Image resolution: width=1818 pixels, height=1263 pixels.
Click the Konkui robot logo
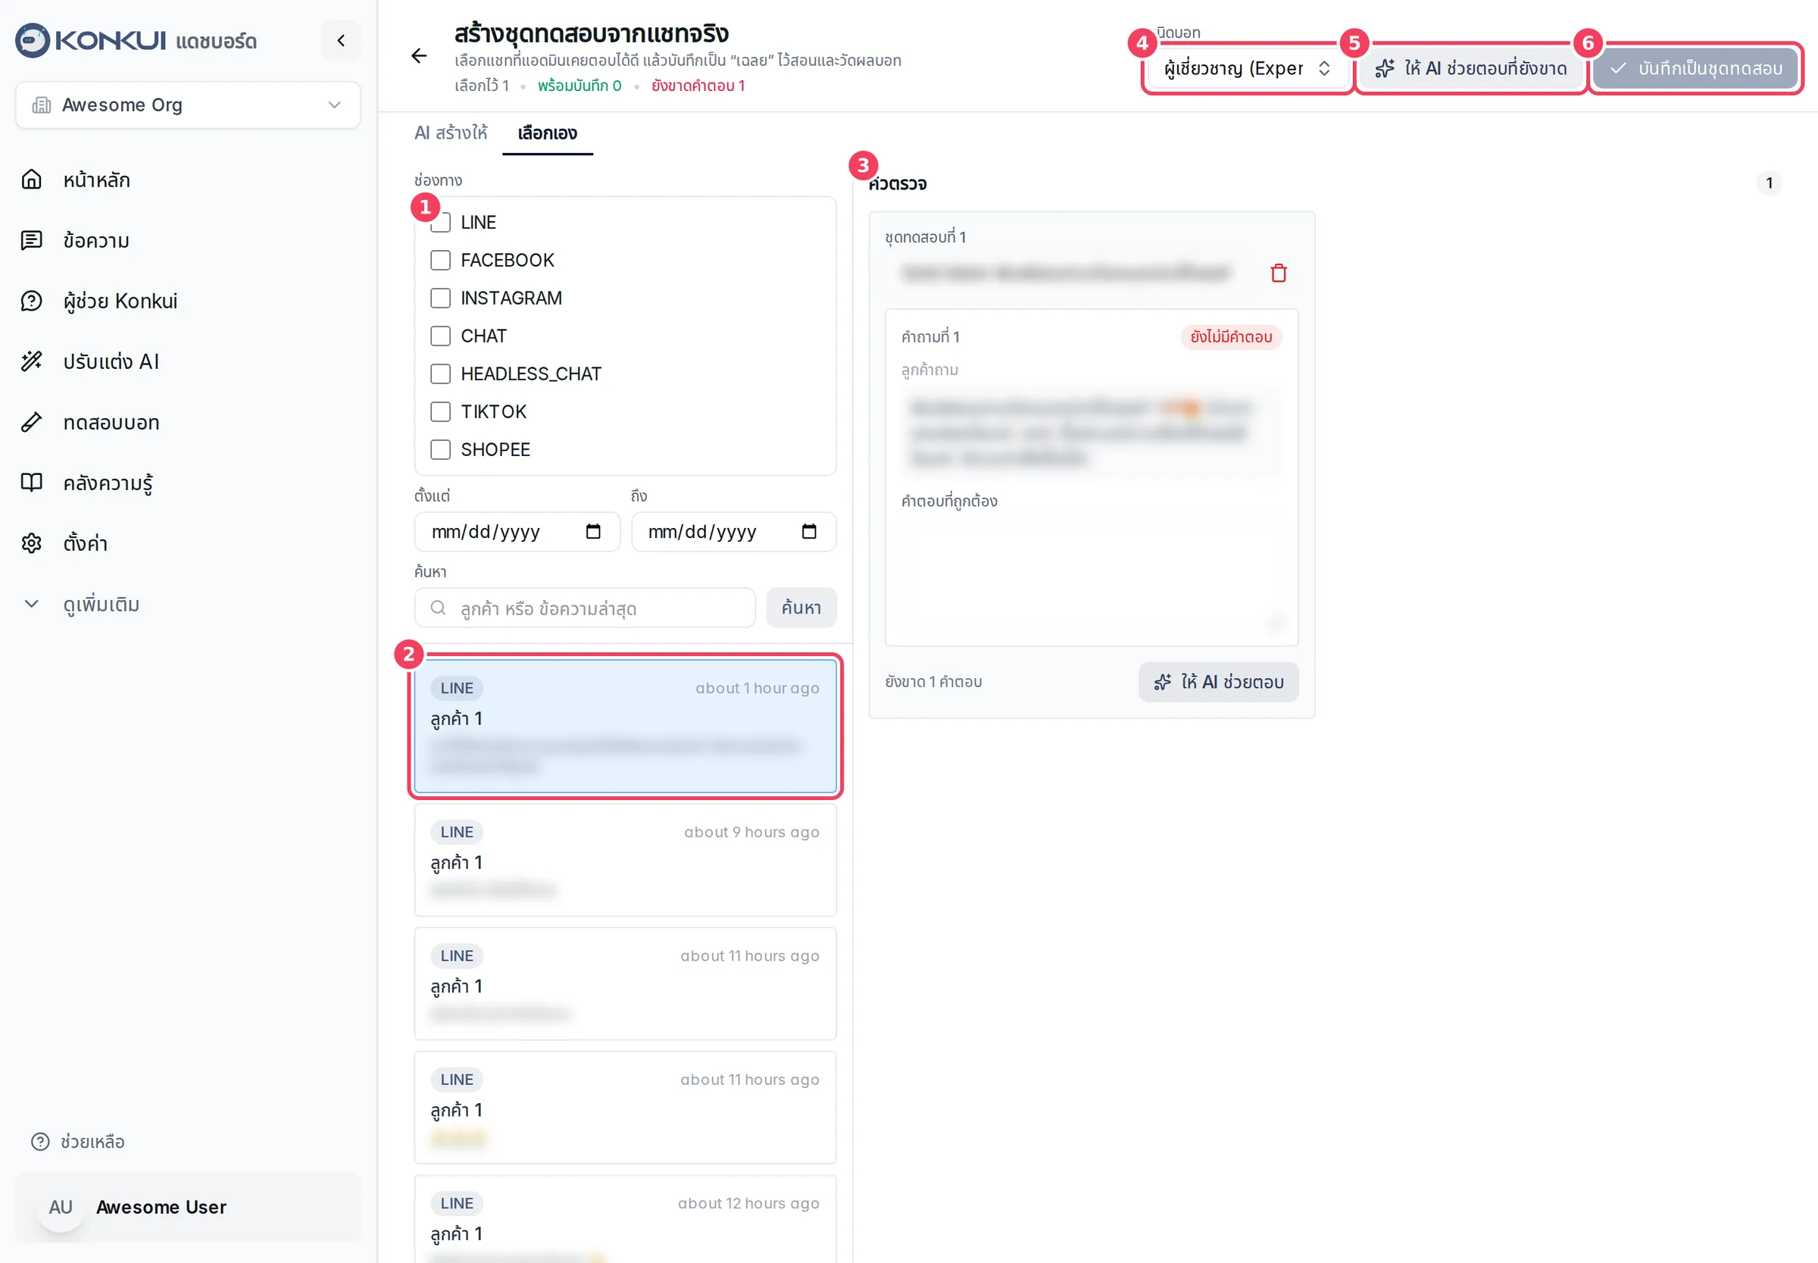pyautogui.click(x=33, y=40)
